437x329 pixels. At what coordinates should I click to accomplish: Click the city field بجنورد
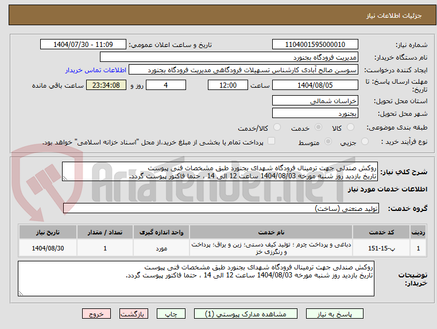[315, 113]
